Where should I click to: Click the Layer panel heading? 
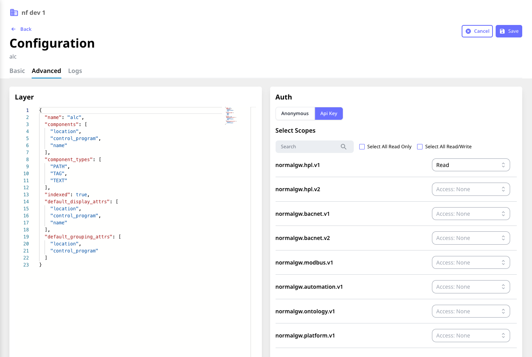pyautogui.click(x=24, y=97)
